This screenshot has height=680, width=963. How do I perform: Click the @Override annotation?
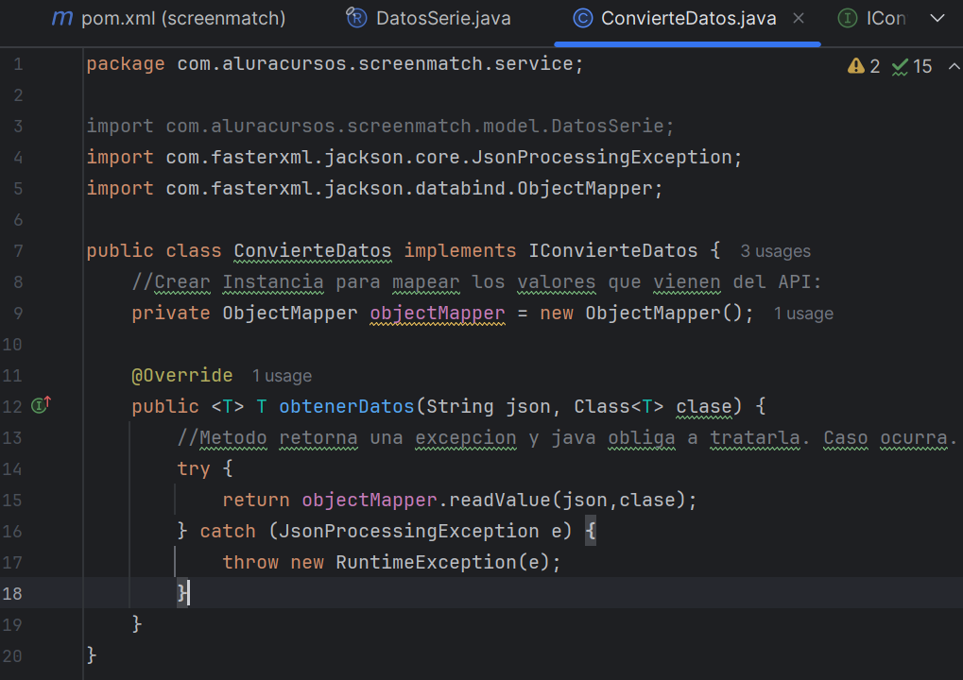[x=181, y=376]
